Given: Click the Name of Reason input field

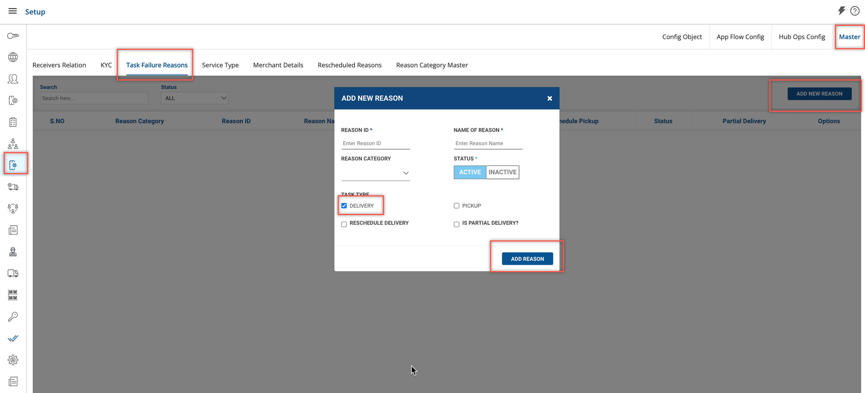Looking at the screenshot, I should (488, 143).
